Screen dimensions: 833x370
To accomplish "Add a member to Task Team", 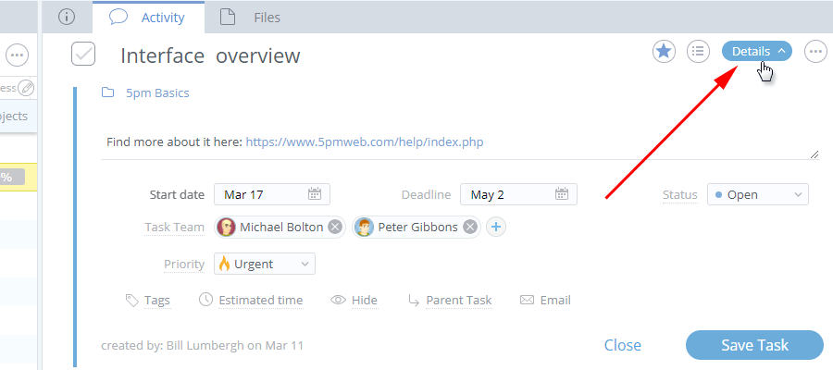I will [x=496, y=227].
